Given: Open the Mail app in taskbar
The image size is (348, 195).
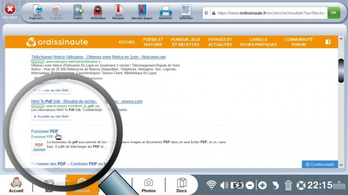Looking at the screenshot, I should (49, 185).
